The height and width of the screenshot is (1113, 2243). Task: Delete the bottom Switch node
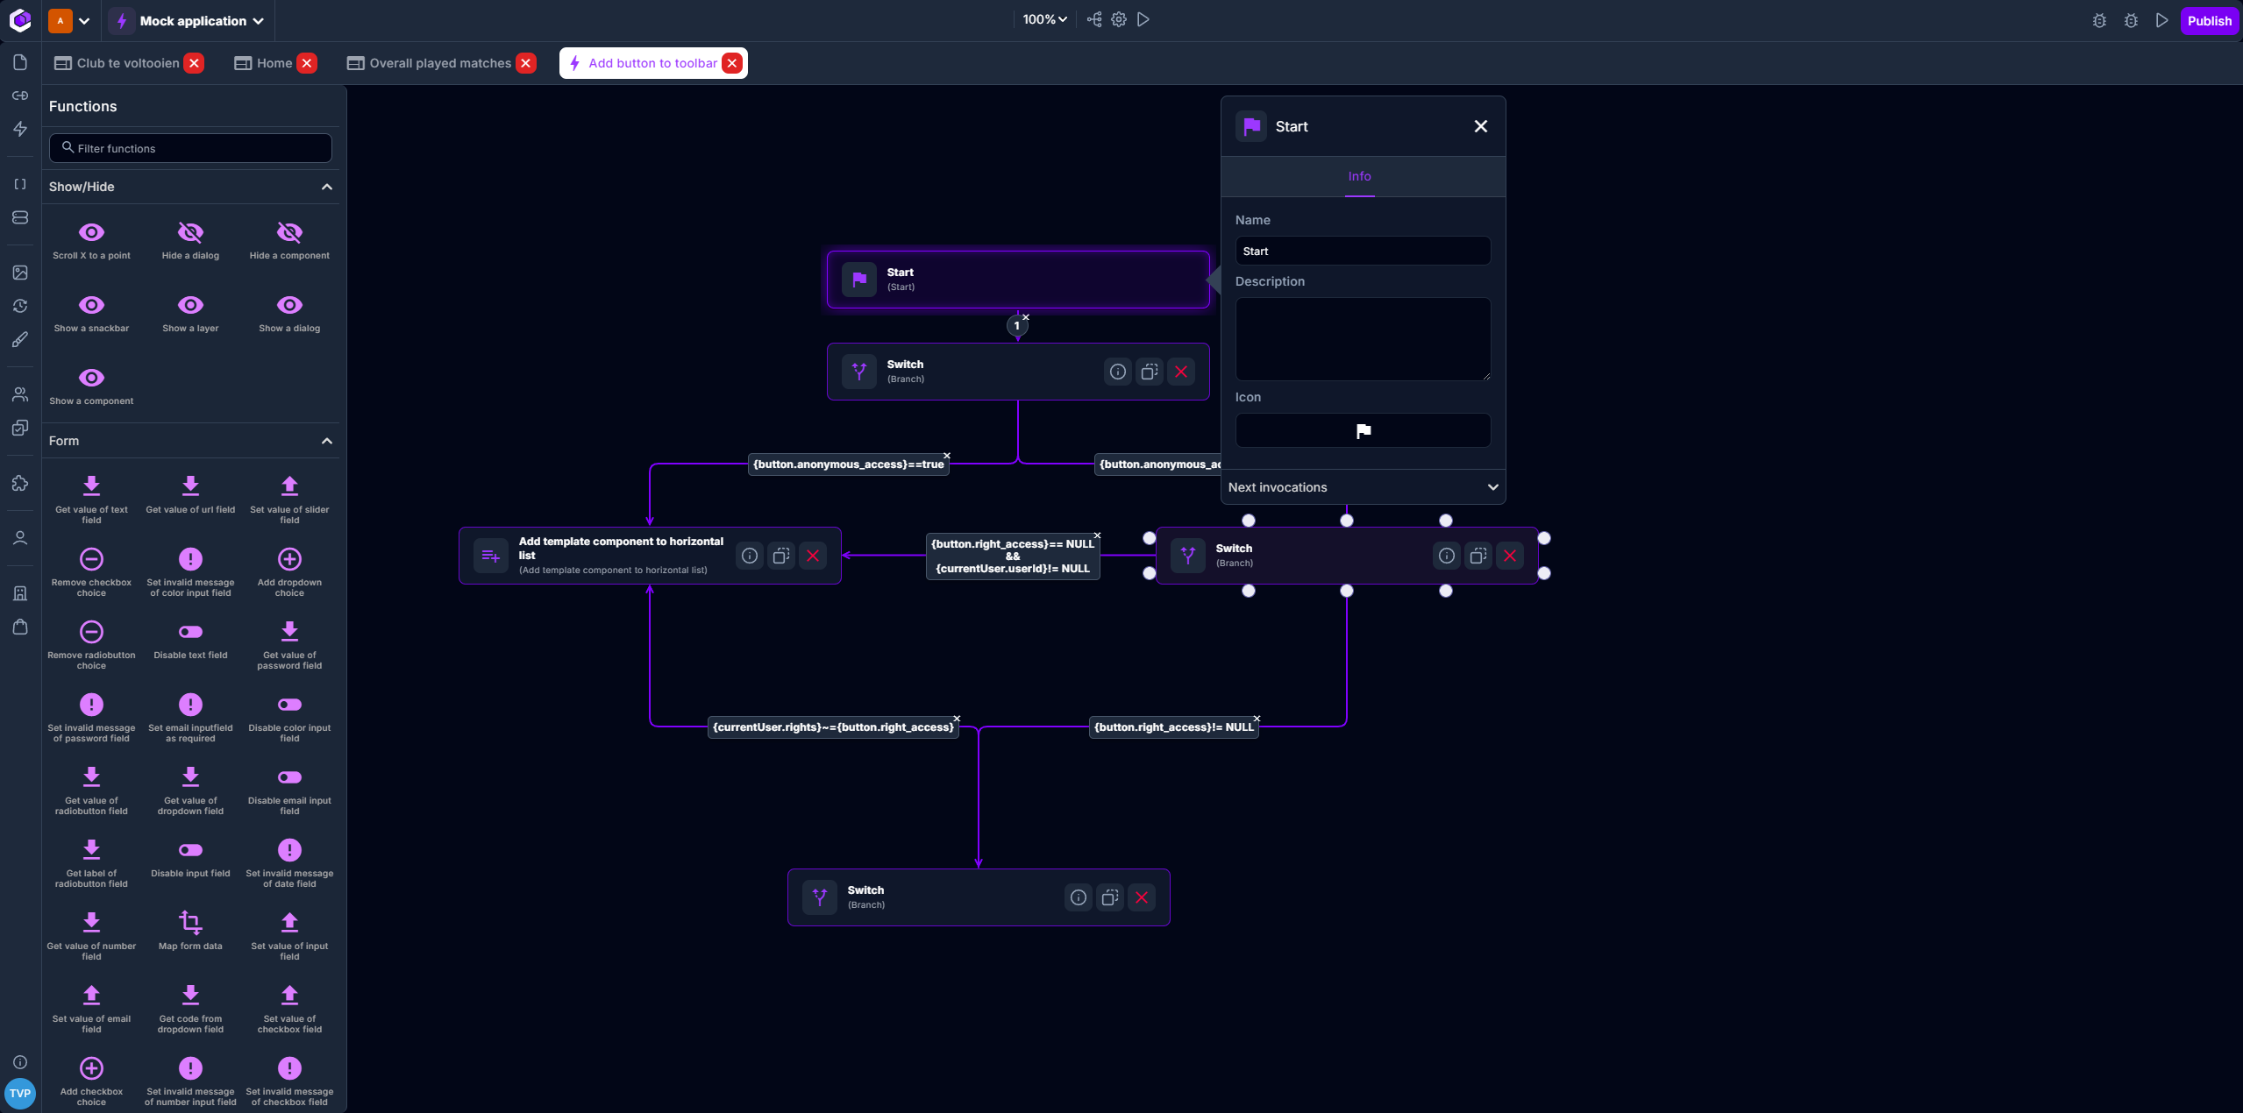tap(1142, 897)
